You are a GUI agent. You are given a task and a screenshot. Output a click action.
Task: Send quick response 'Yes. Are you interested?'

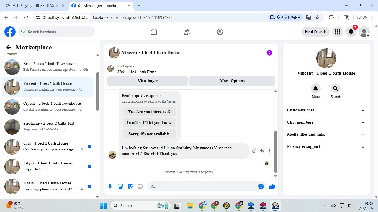tap(150, 112)
